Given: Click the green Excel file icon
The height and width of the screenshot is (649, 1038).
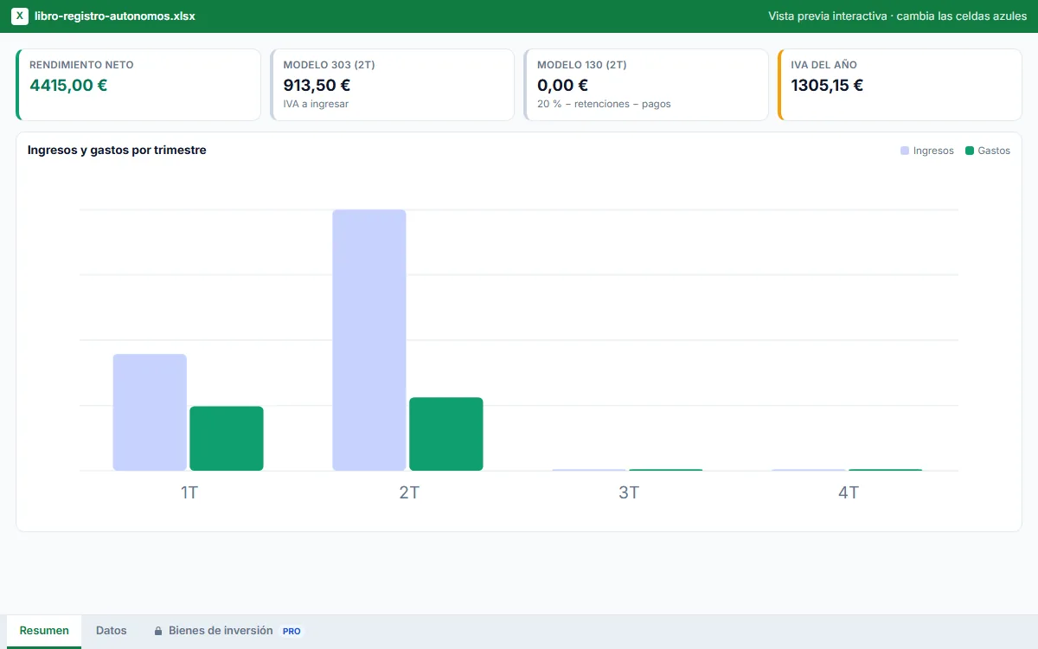Looking at the screenshot, I should (x=20, y=16).
